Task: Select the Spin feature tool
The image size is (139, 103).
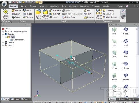Action: pos(15,14)
